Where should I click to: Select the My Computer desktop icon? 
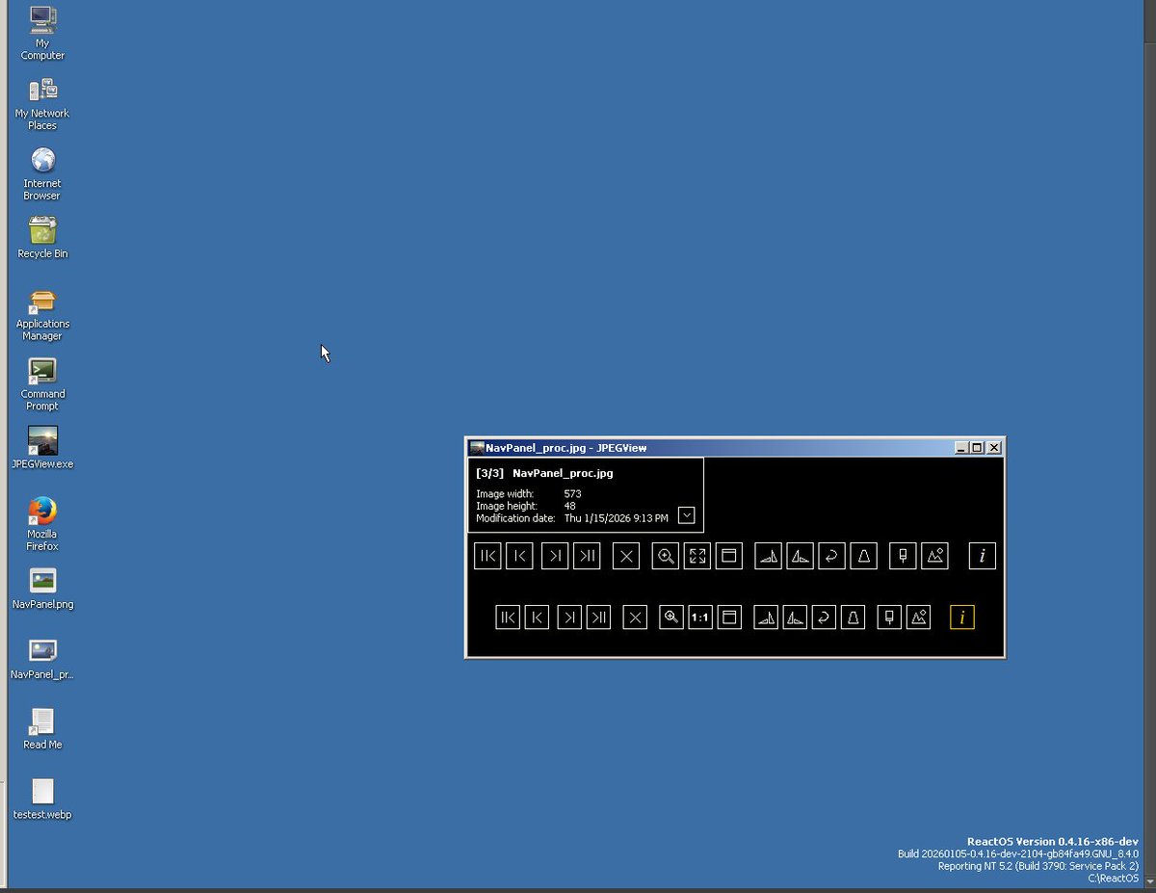click(42, 33)
